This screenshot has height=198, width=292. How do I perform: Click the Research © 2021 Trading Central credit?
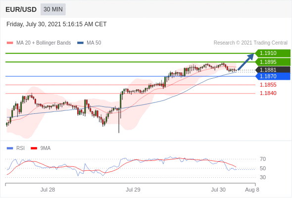[250, 43]
